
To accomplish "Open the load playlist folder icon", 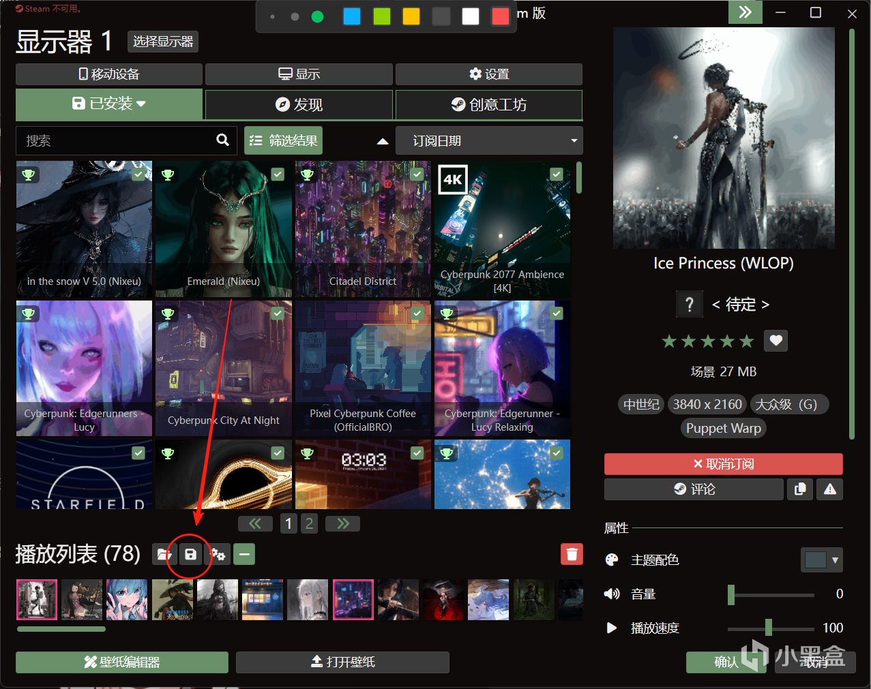I will tap(163, 554).
